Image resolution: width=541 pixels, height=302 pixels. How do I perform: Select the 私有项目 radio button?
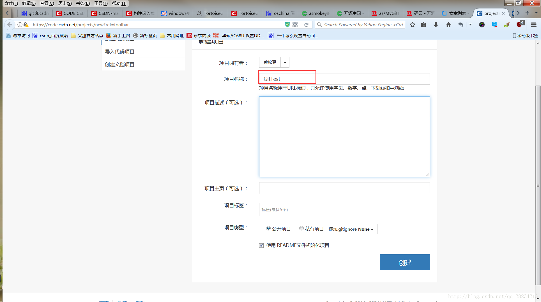point(301,228)
